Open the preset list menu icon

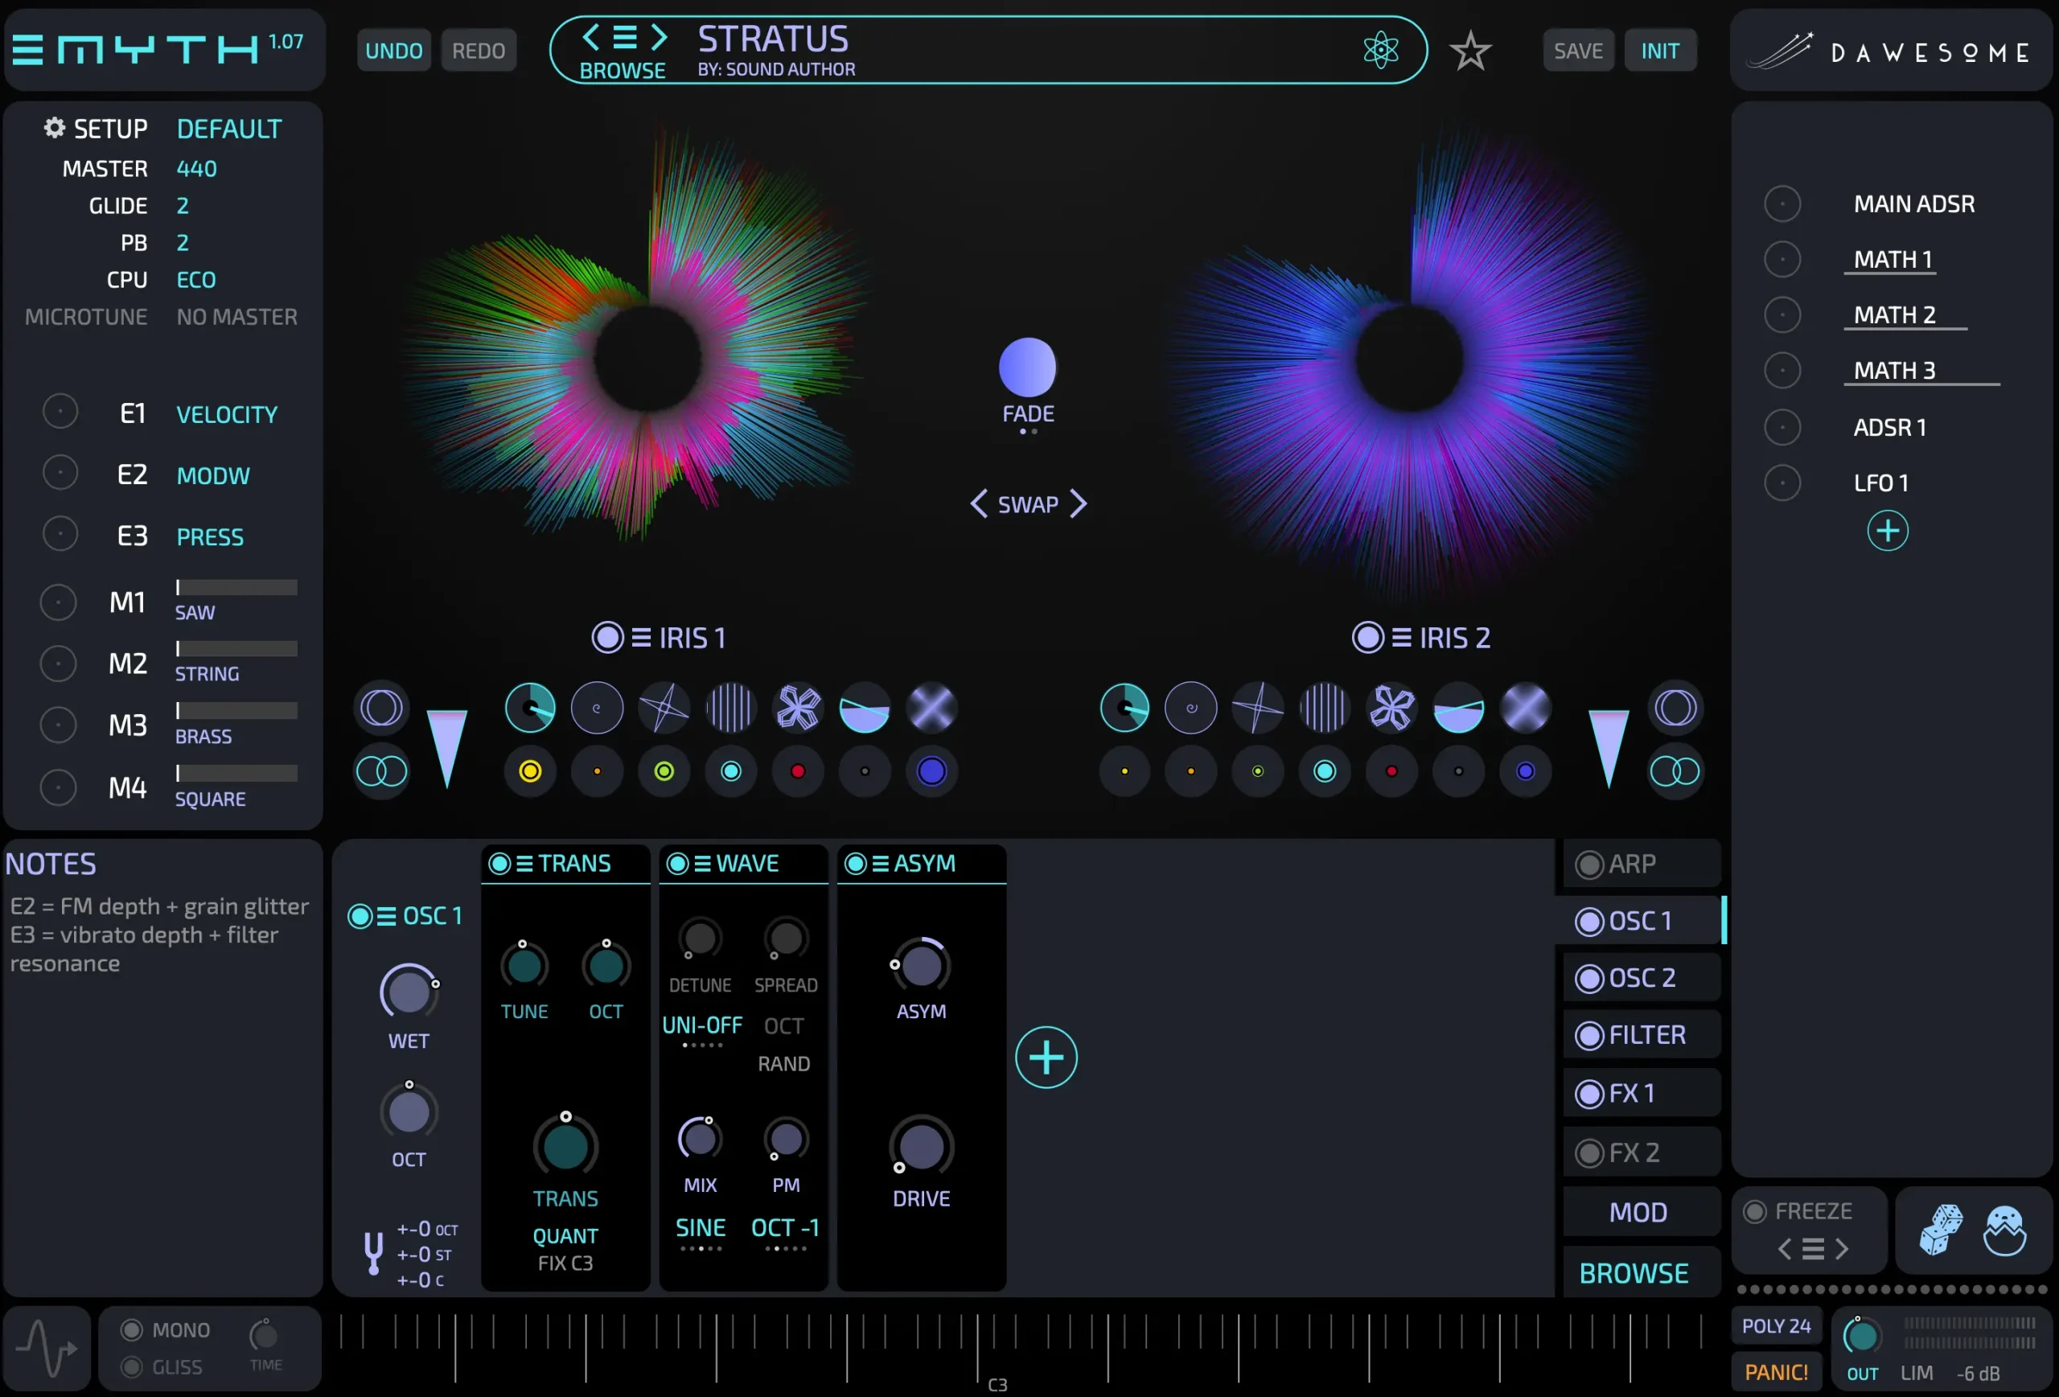point(625,37)
